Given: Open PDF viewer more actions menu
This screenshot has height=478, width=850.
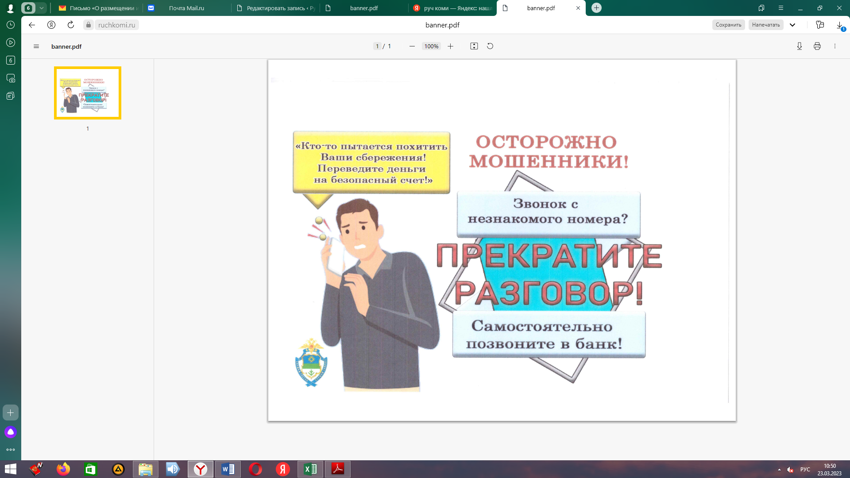Looking at the screenshot, I should pos(835,46).
